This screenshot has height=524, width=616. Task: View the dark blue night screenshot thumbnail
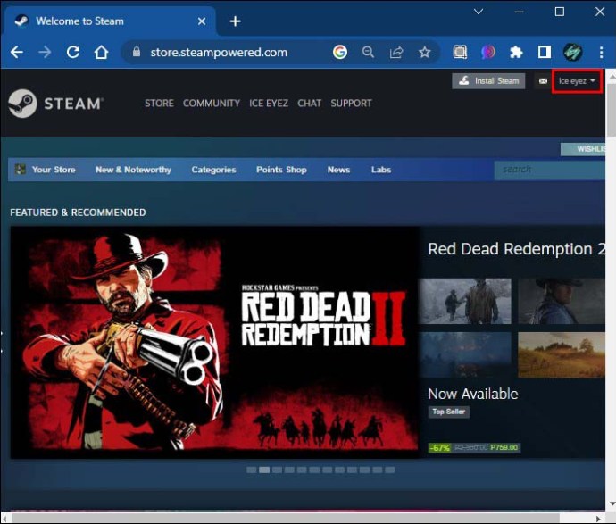pyautogui.click(x=465, y=354)
